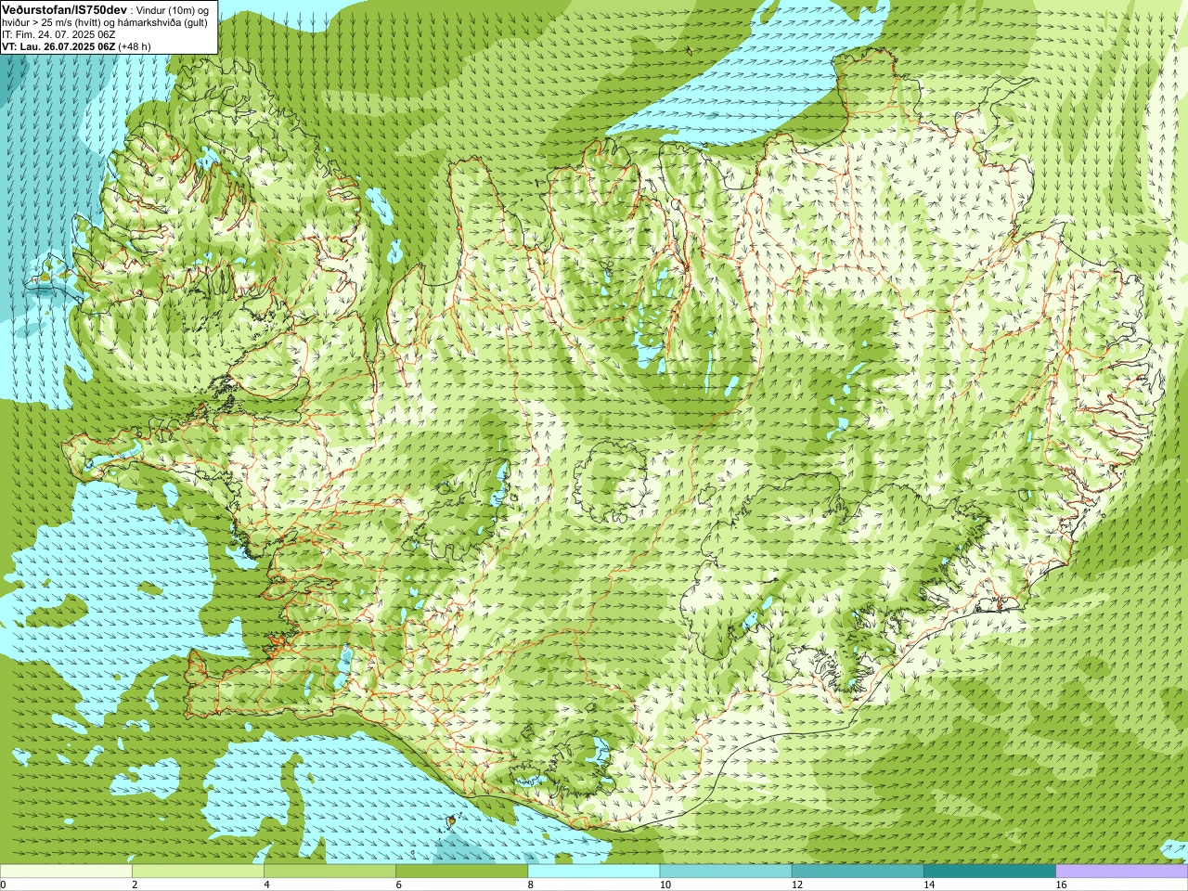Click the "IT: Fim. 24. 07. 2025 06Z" line
1188x891 pixels.
coord(58,33)
